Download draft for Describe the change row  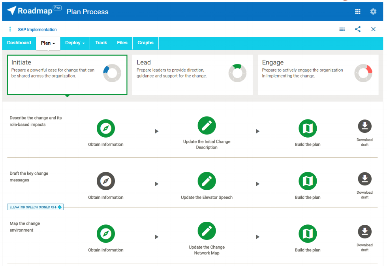click(x=364, y=126)
